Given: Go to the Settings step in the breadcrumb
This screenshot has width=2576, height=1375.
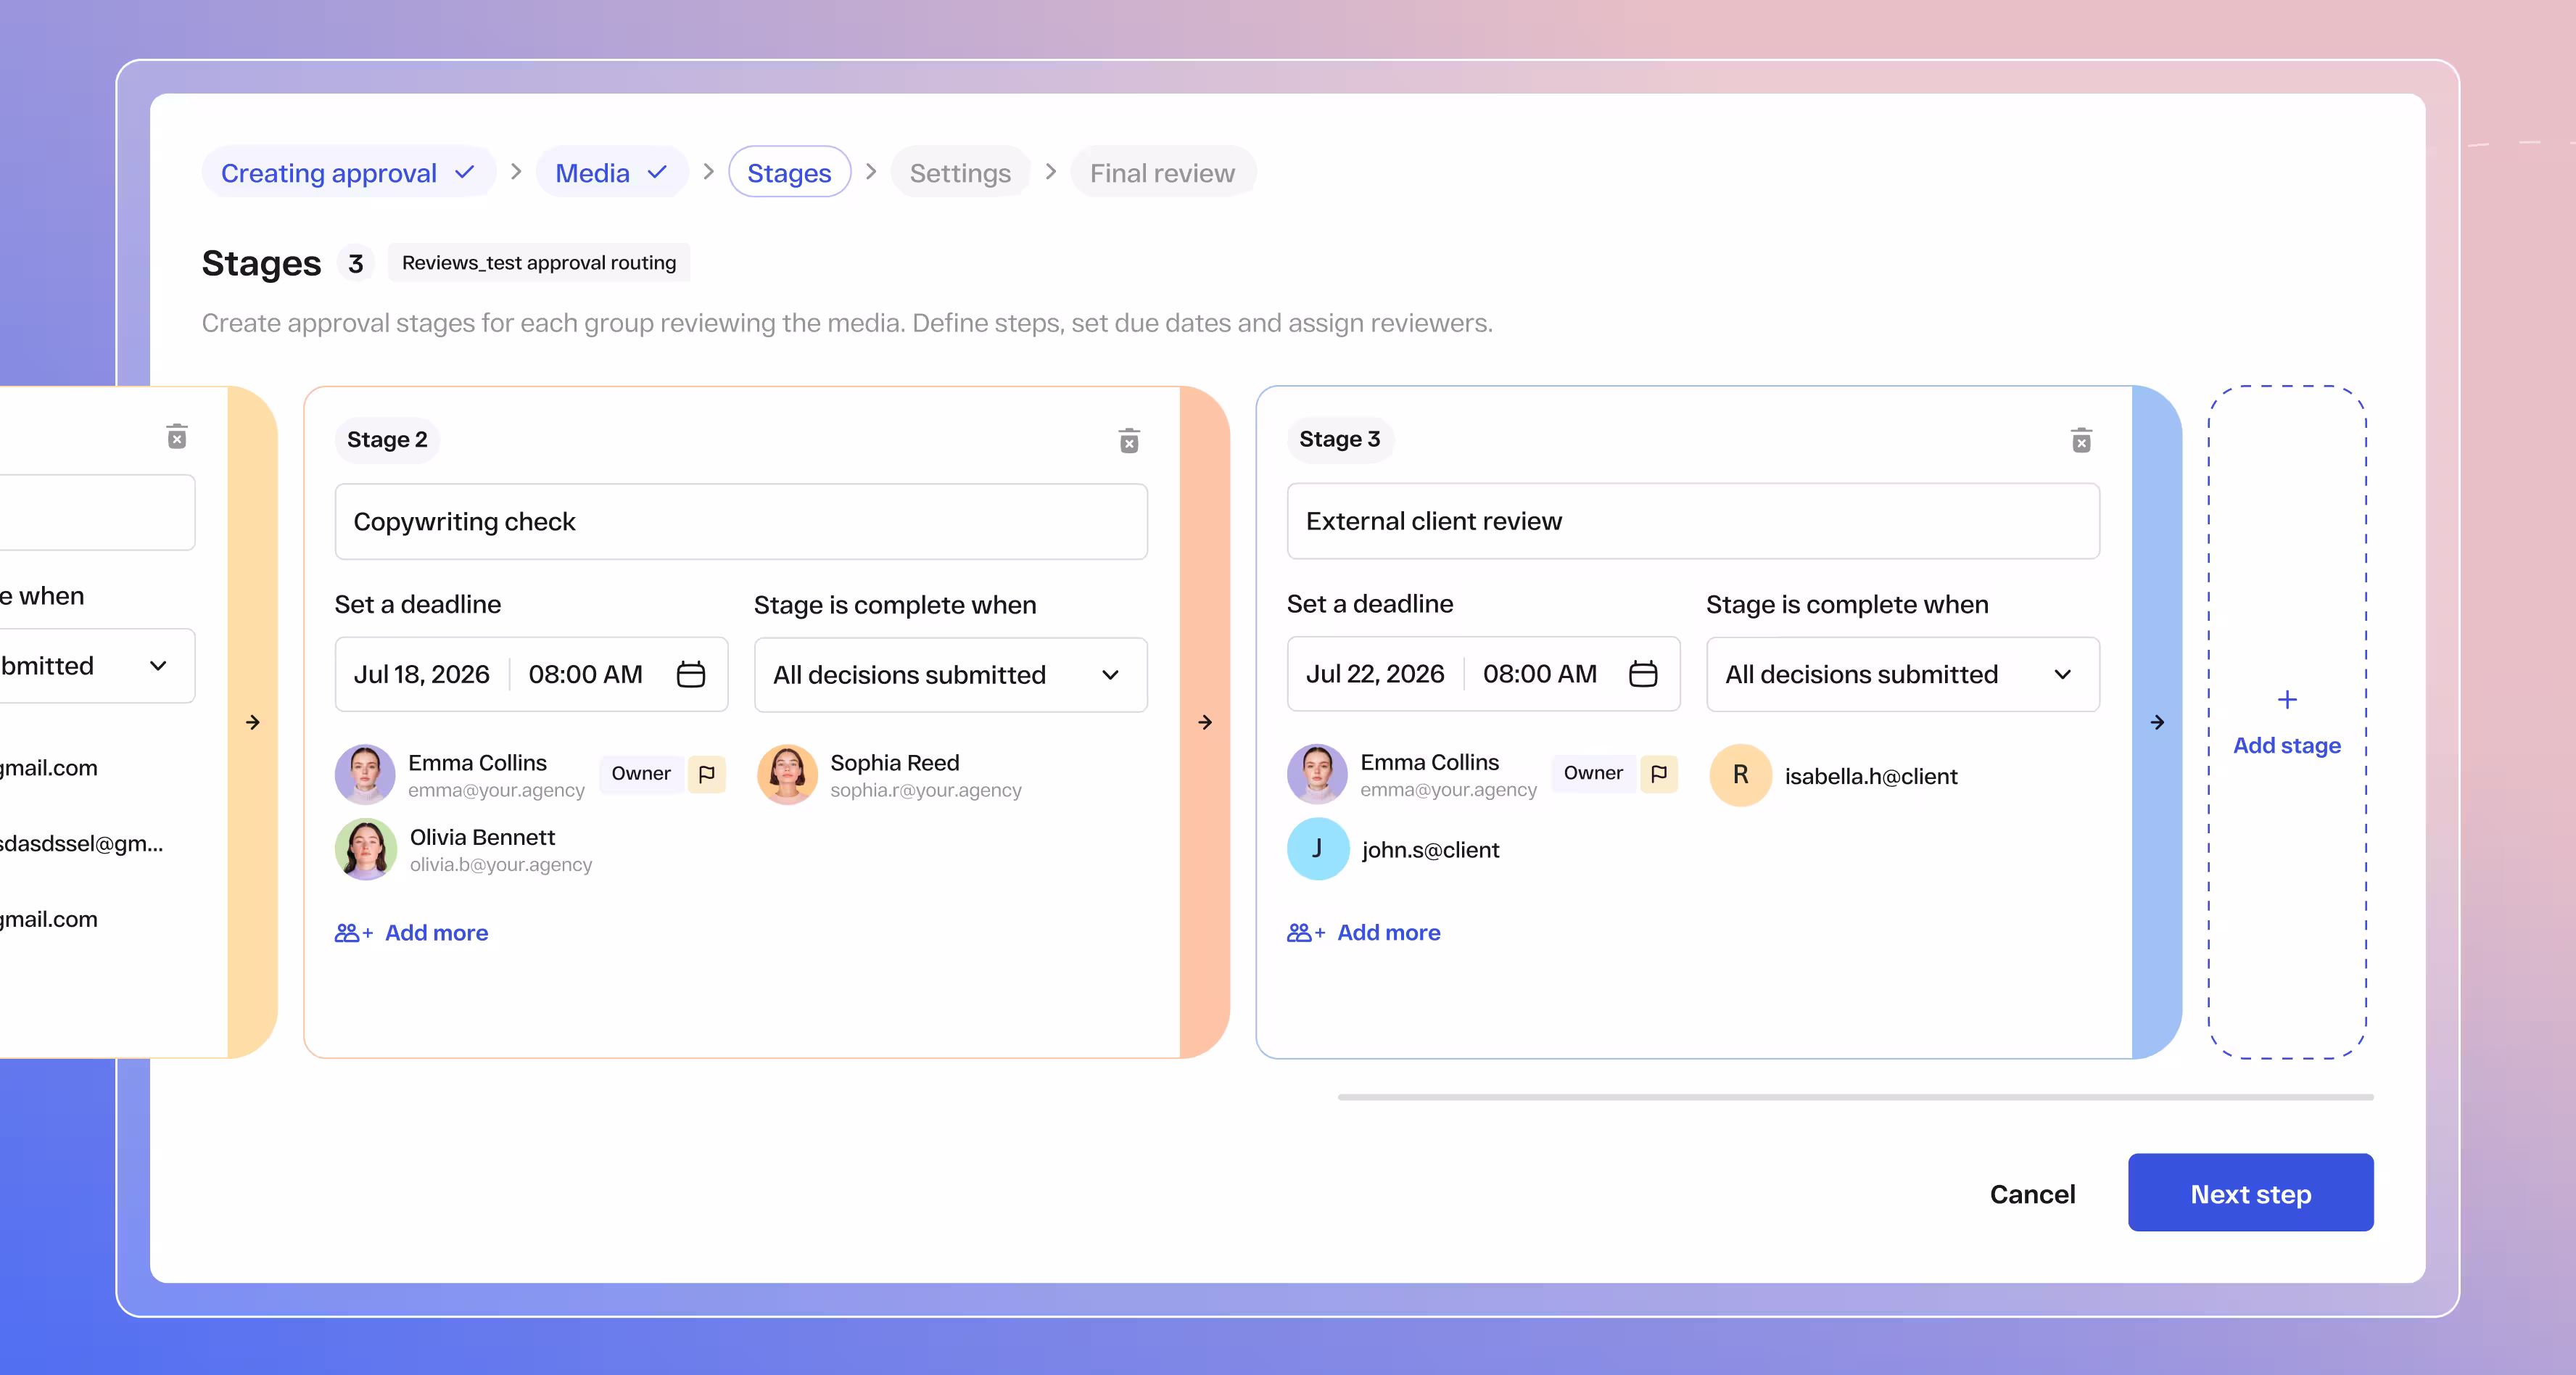Looking at the screenshot, I should 959,172.
